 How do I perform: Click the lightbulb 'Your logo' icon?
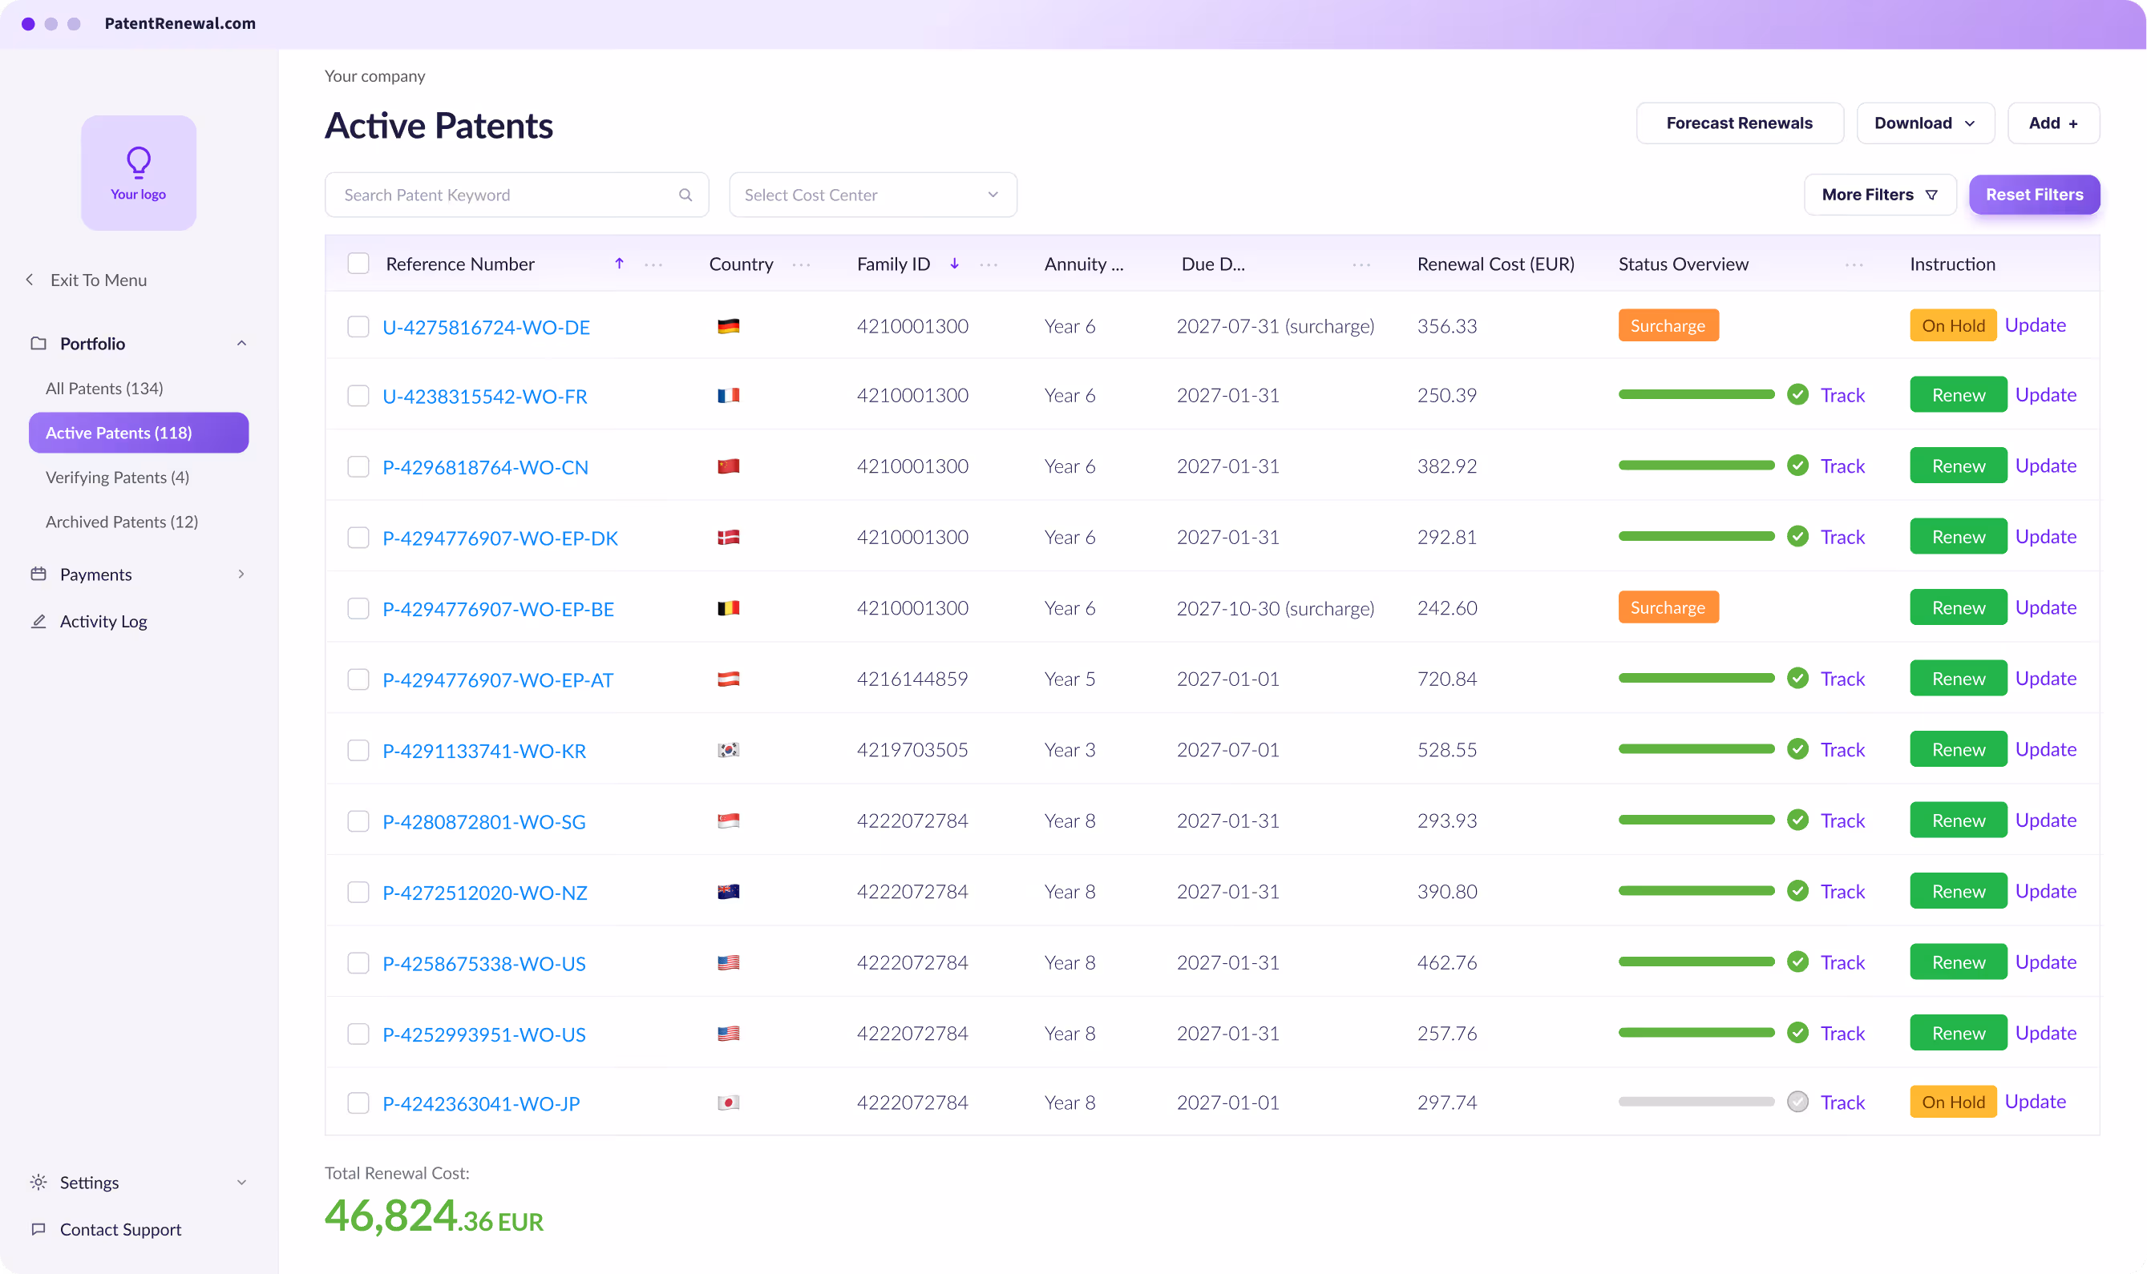(x=138, y=160)
